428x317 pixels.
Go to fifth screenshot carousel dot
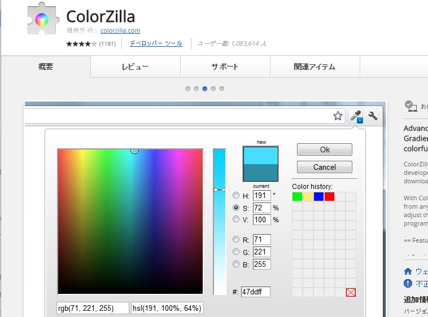(x=222, y=89)
